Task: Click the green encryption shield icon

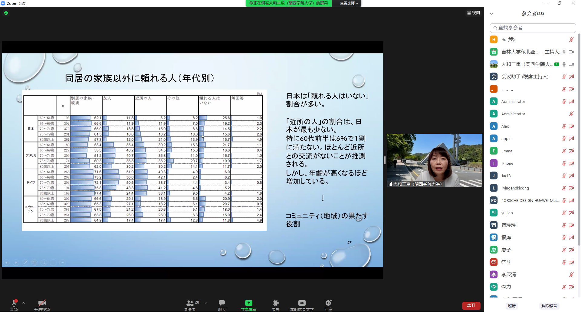Action: coord(6,13)
